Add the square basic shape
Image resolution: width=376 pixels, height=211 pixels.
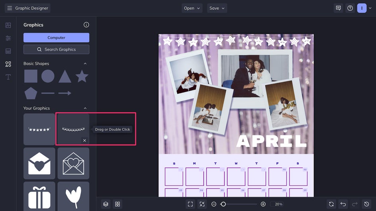point(31,76)
